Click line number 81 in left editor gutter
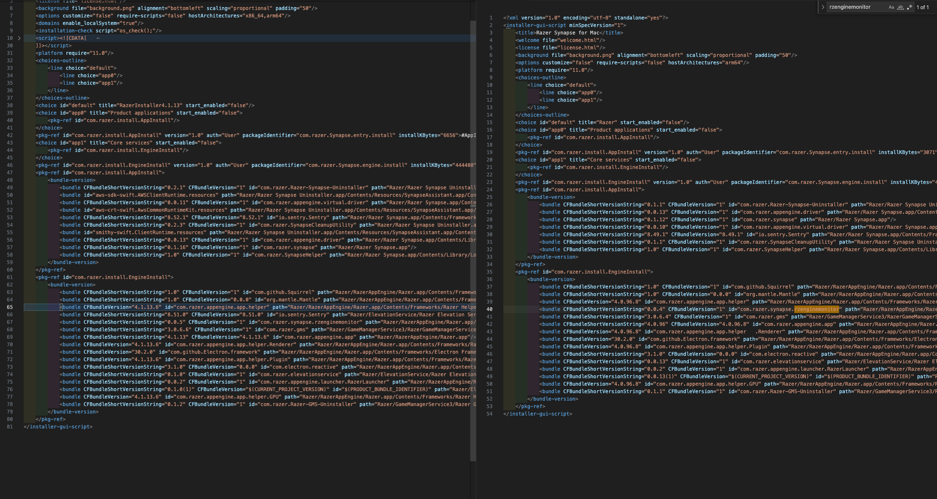Screen dimensions: 937x499 click(9, 427)
